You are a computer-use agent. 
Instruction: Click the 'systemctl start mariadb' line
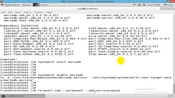[x=59, y=62]
